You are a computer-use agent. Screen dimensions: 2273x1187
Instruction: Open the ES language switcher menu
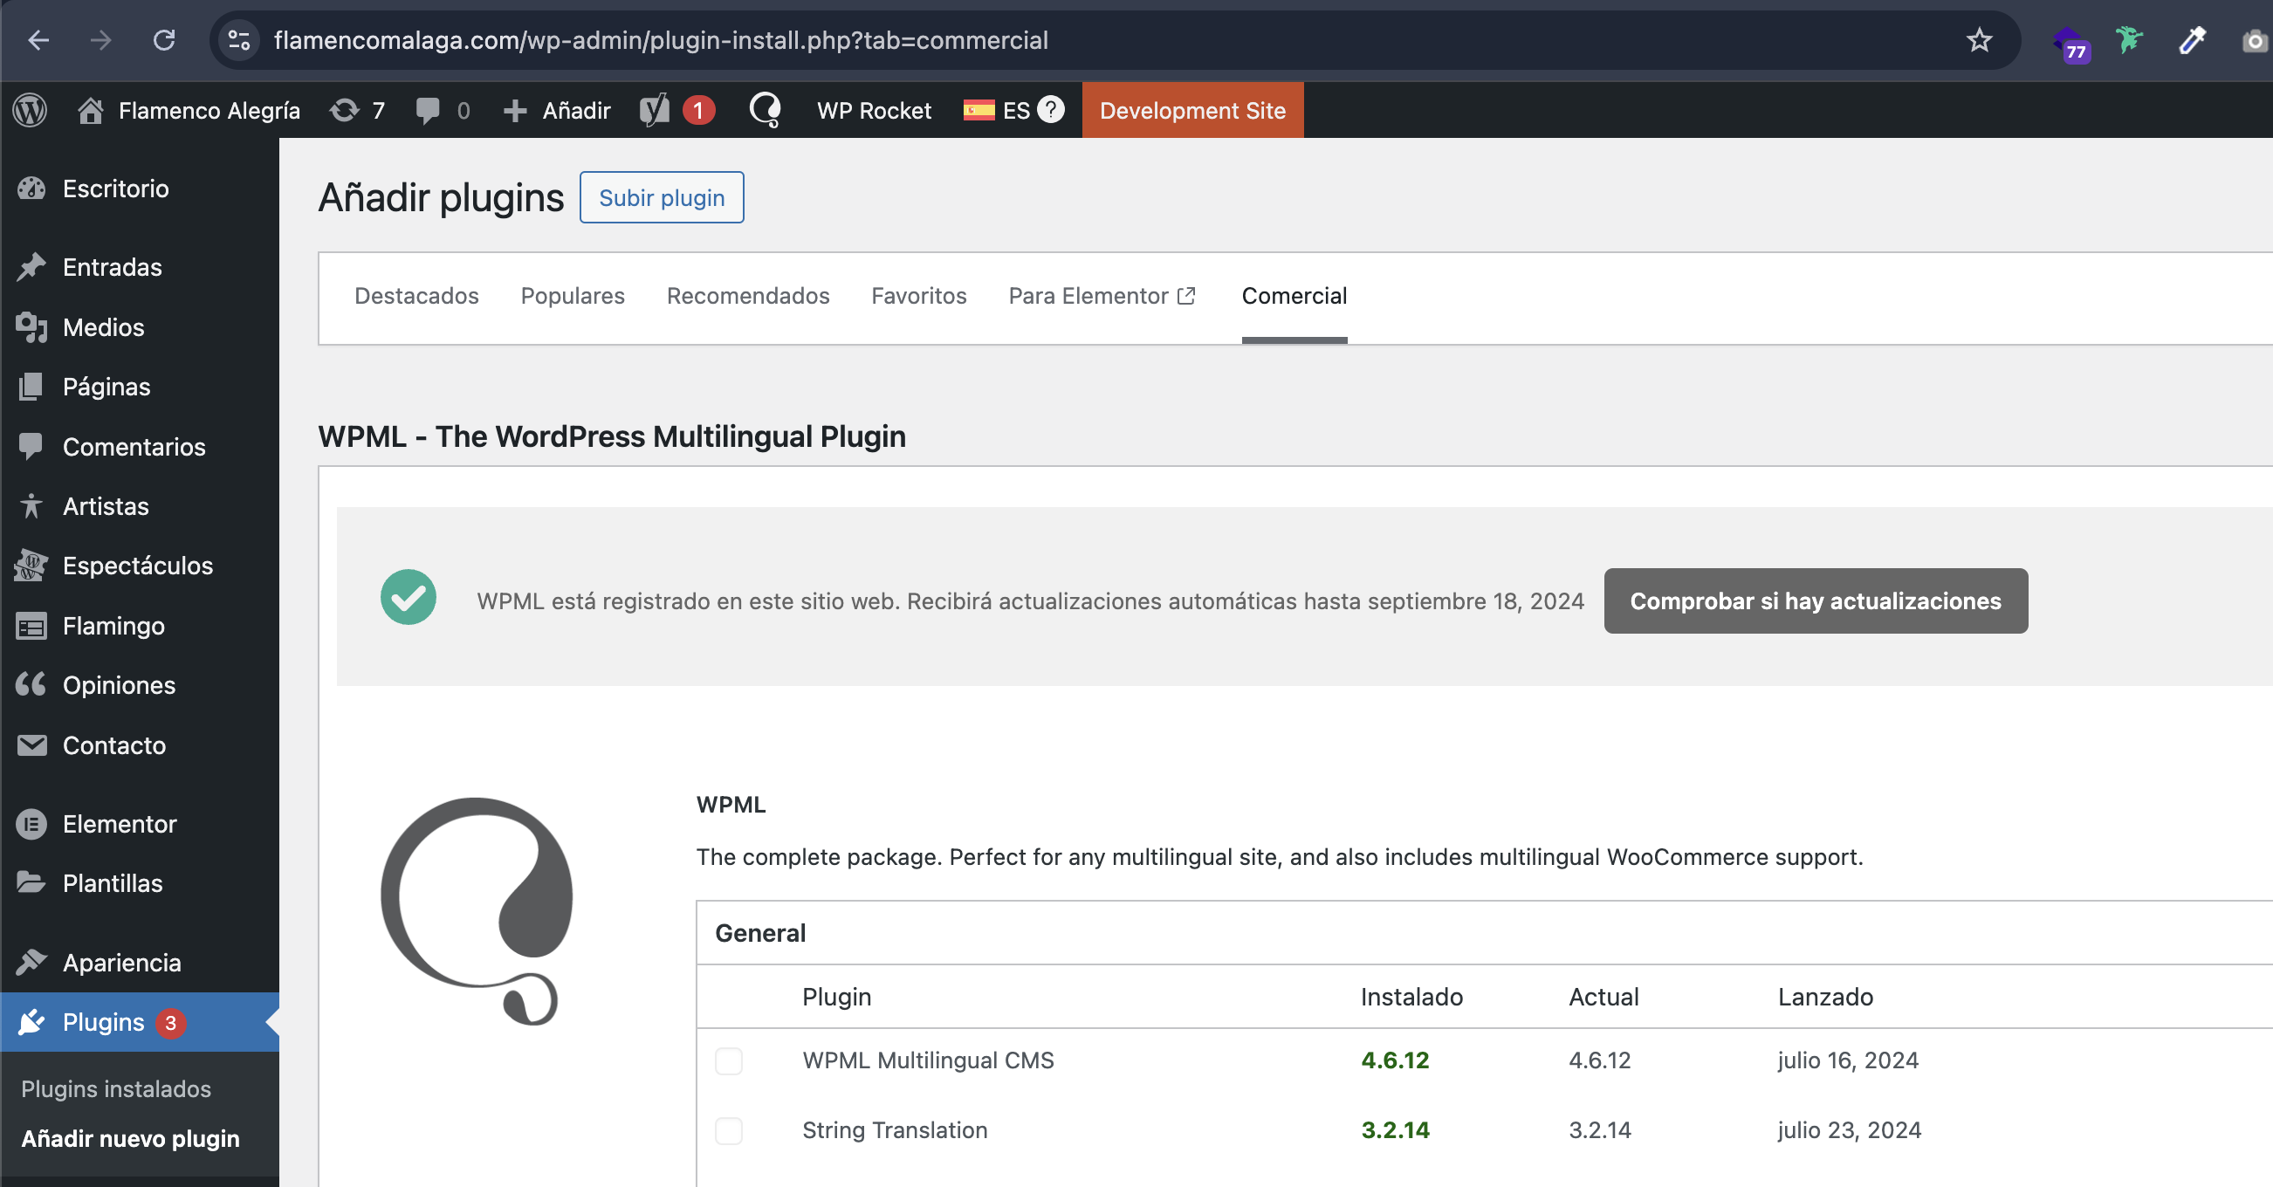tap(997, 110)
